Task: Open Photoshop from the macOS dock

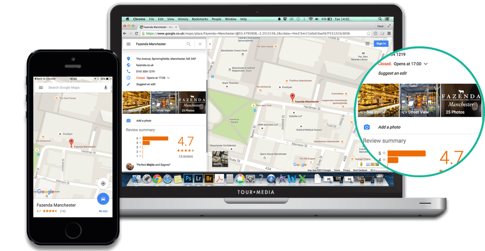Action: (188, 178)
